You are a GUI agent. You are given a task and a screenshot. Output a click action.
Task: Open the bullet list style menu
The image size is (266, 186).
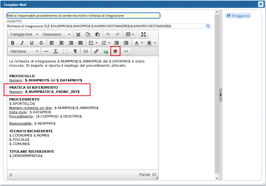click(96, 43)
